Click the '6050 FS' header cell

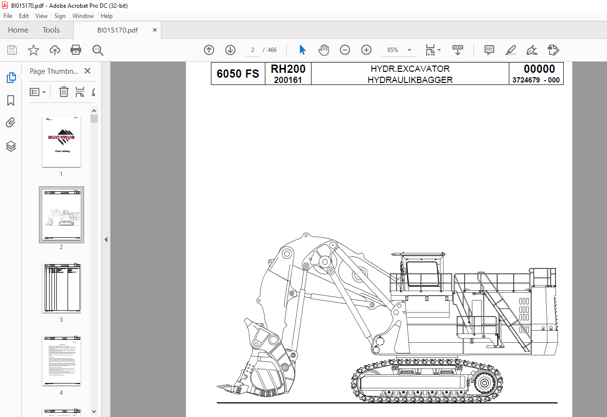click(x=238, y=74)
